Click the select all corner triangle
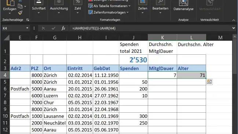Image resolution: width=238 pixels, height=134 pixels. point(6,37)
